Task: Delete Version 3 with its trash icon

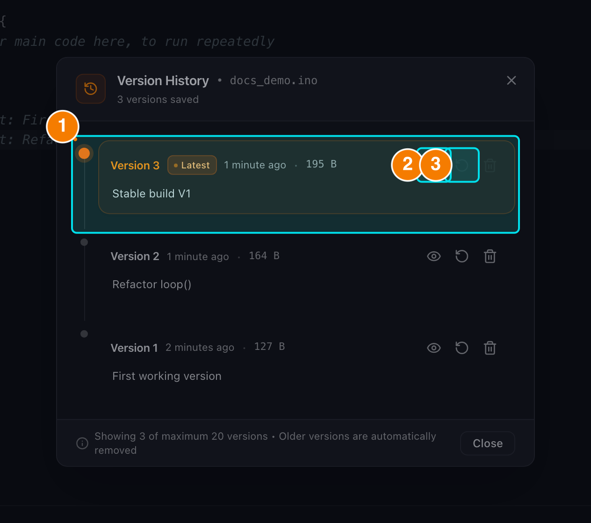Action: pyautogui.click(x=490, y=165)
